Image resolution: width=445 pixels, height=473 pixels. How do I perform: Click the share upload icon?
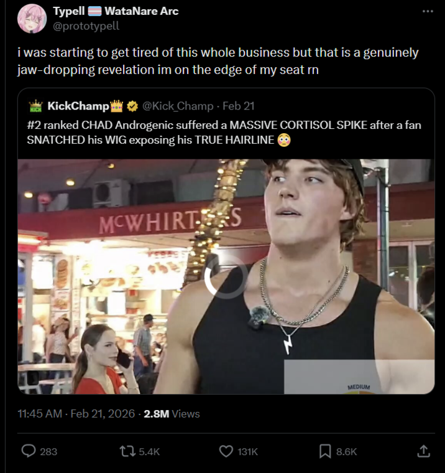tap(423, 451)
